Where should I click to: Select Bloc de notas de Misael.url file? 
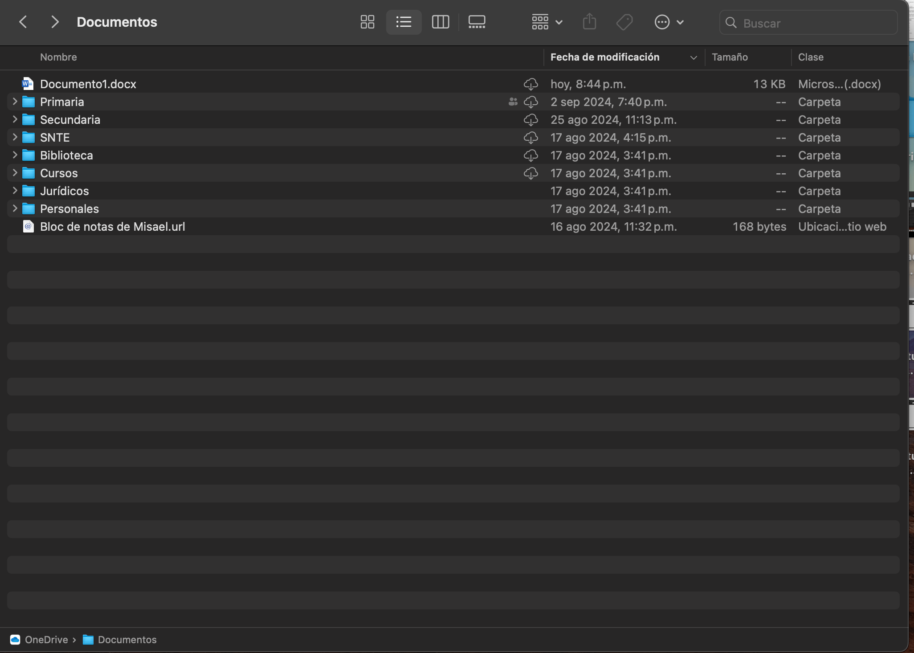[112, 227]
